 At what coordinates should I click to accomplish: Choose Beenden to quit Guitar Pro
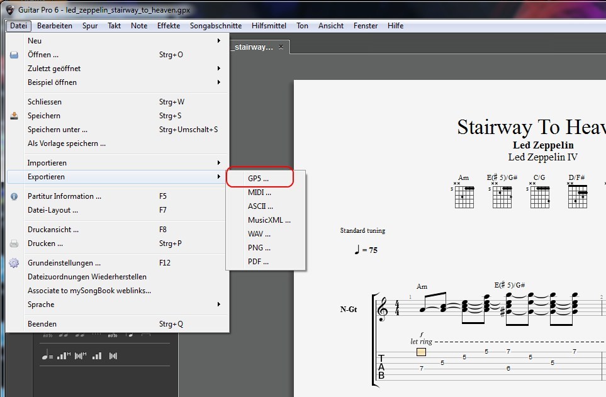click(x=116, y=324)
